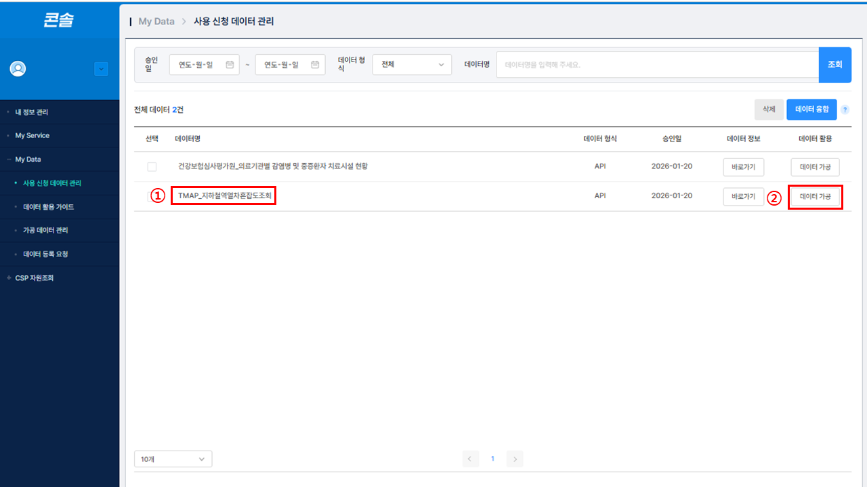
Task: Click 바로가기 for 건강보험심사평가원 row
Action: (743, 166)
